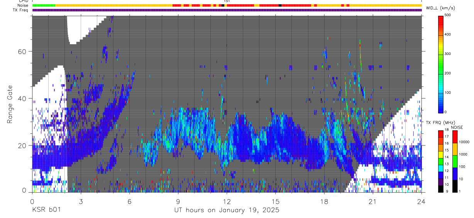Click the x-axis tick label "15" hours
Image resolution: width=474 pixels, height=218 pixels.
pos(275,201)
